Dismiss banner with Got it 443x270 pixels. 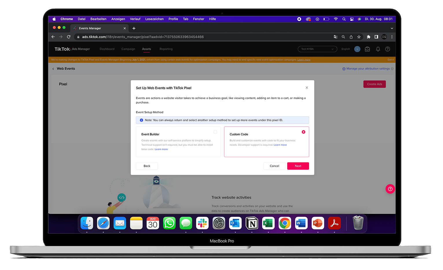[x=390, y=60]
